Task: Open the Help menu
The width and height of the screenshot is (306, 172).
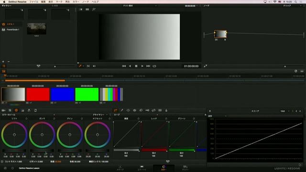Action: [95, 2]
